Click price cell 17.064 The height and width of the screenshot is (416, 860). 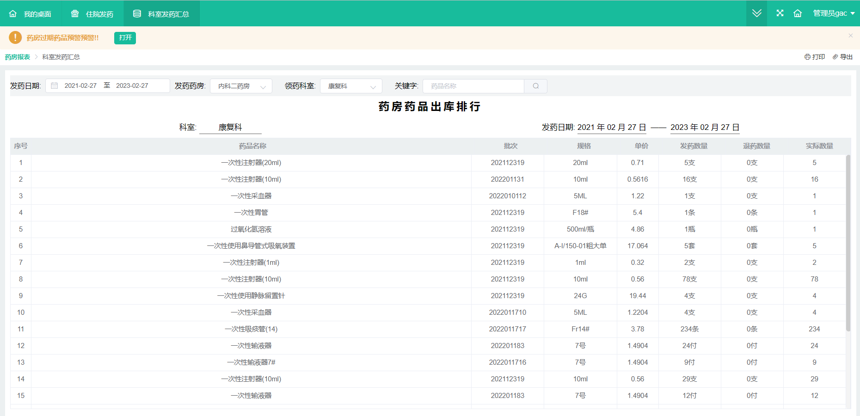638,246
